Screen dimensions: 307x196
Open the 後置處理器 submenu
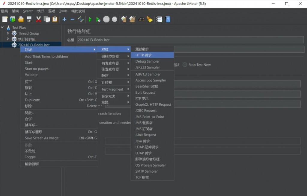(114, 69)
